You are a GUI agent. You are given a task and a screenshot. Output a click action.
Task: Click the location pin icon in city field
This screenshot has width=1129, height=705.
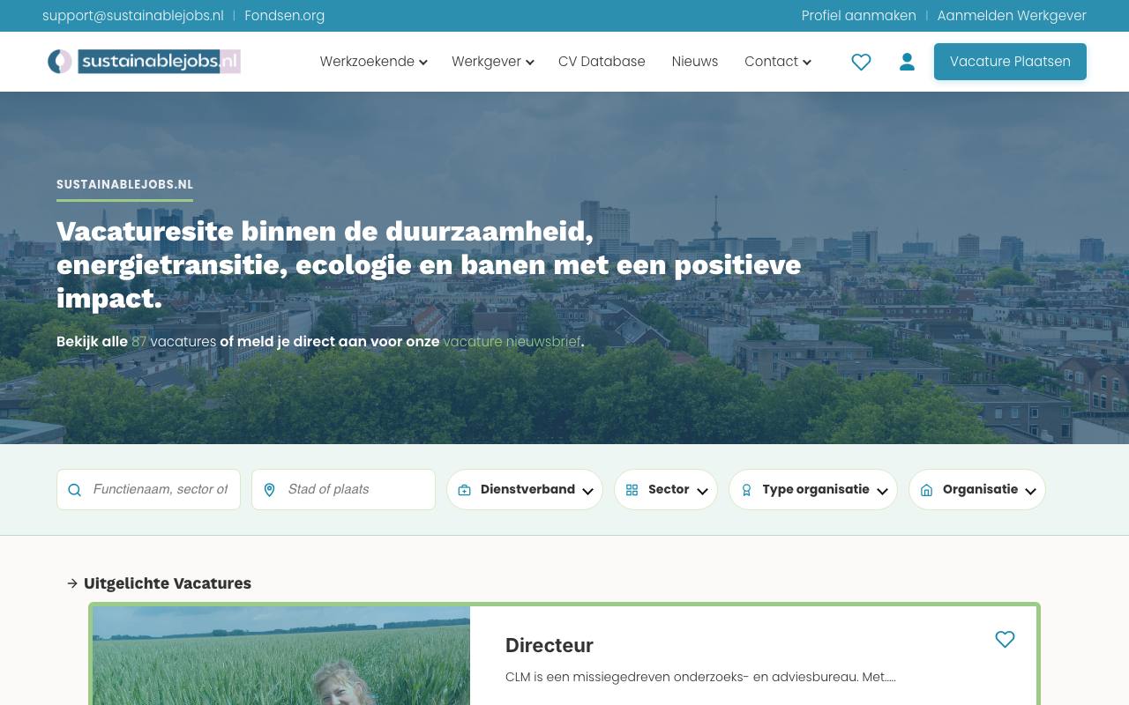pos(270,490)
